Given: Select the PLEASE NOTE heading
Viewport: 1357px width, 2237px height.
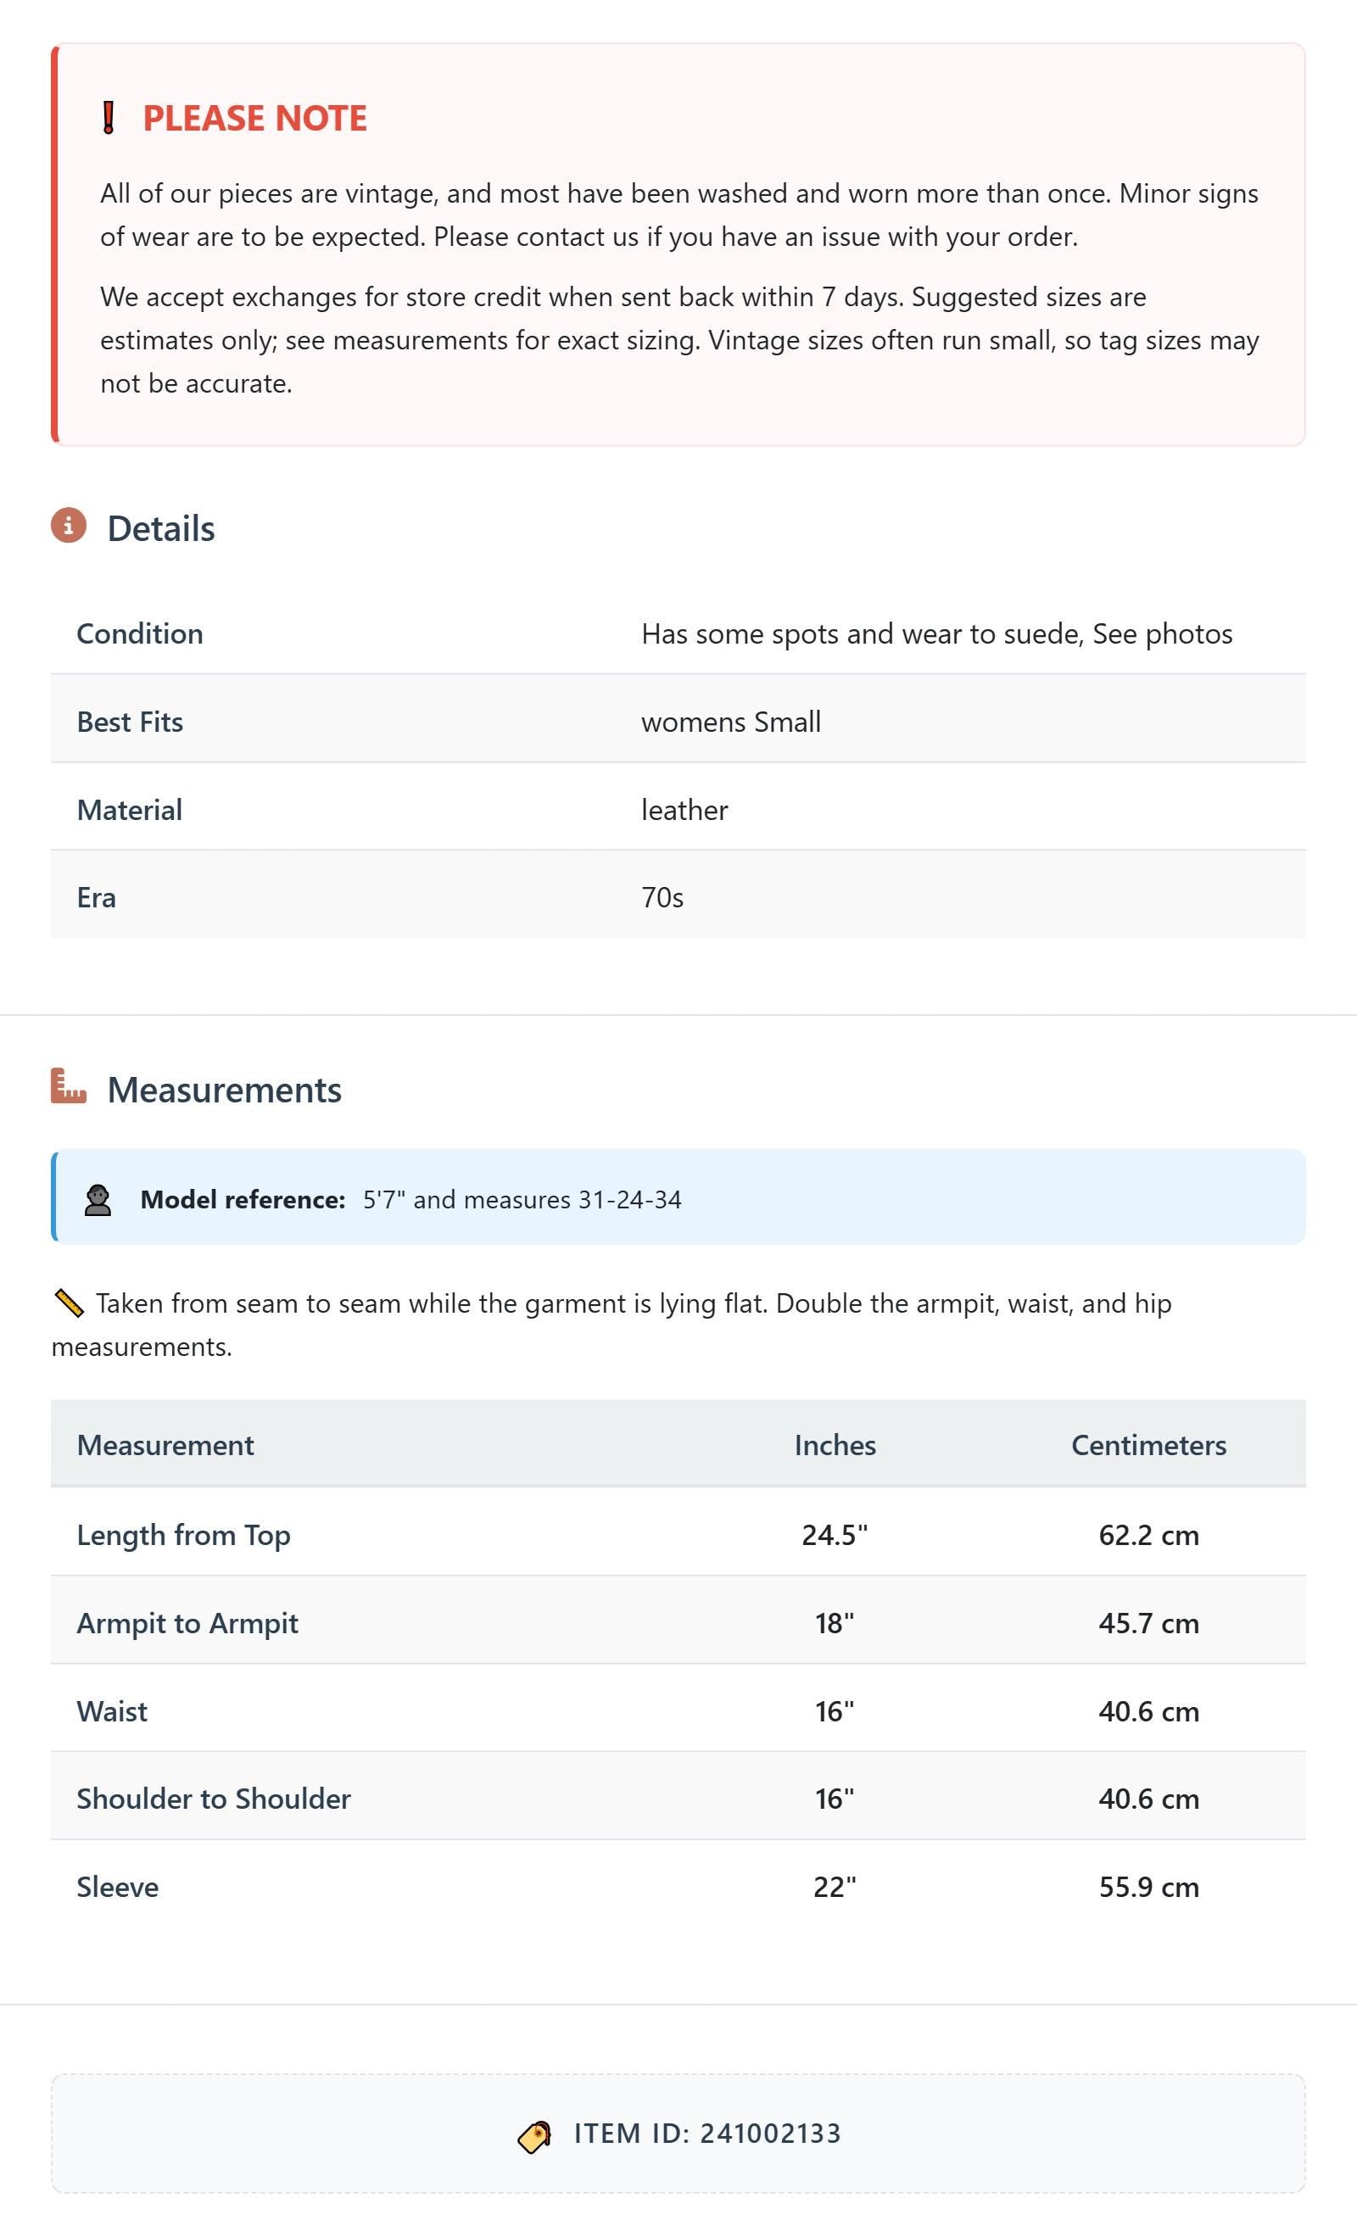Looking at the screenshot, I should pyautogui.click(x=254, y=118).
